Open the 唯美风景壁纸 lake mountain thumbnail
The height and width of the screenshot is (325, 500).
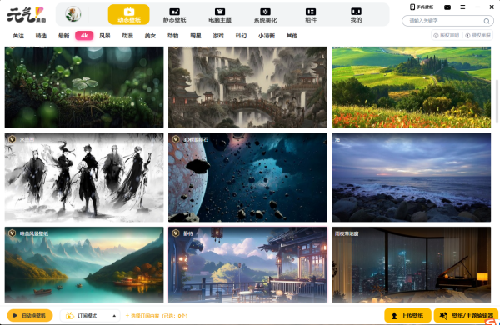pyautogui.click(x=84, y=265)
